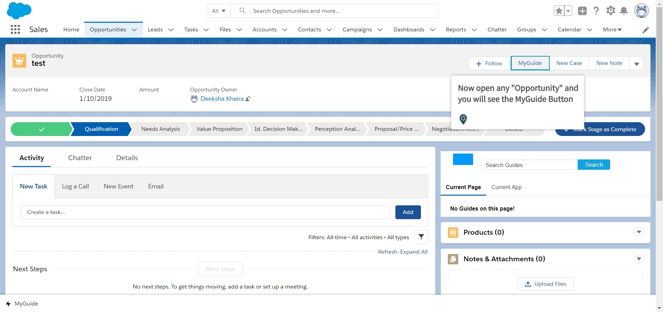
Task: Open the favorites list dropdown arrow
Action: click(x=568, y=11)
